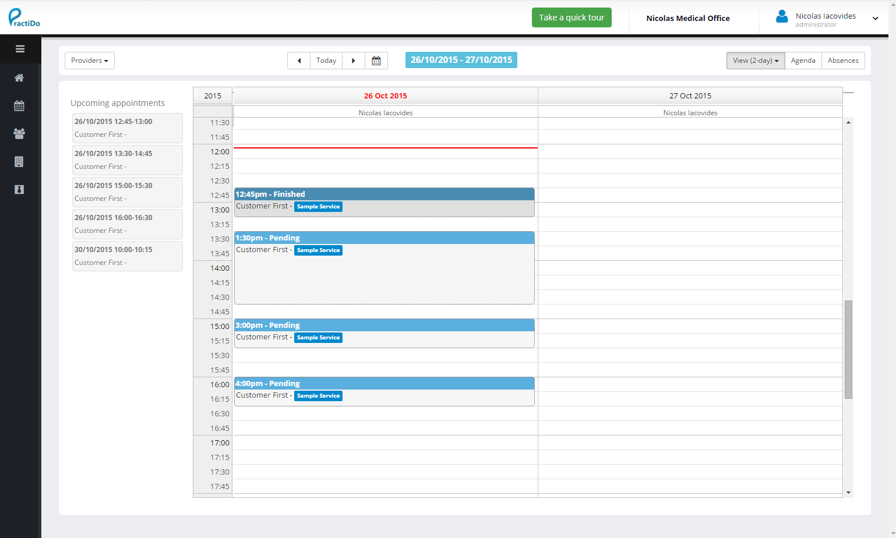Click calendar scrollbar down arrow
The image size is (896, 538).
[x=848, y=493]
